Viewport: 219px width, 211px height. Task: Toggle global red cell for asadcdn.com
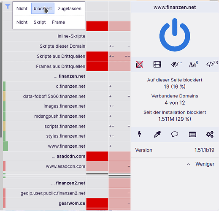97,156
